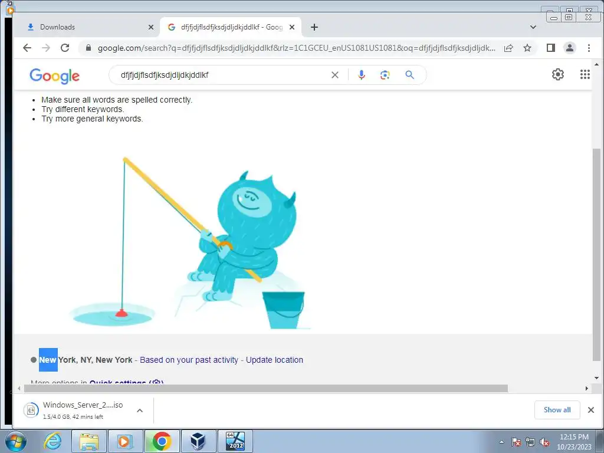The image size is (604, 453).
Task: Go back to the previous page
Action: 27,48
